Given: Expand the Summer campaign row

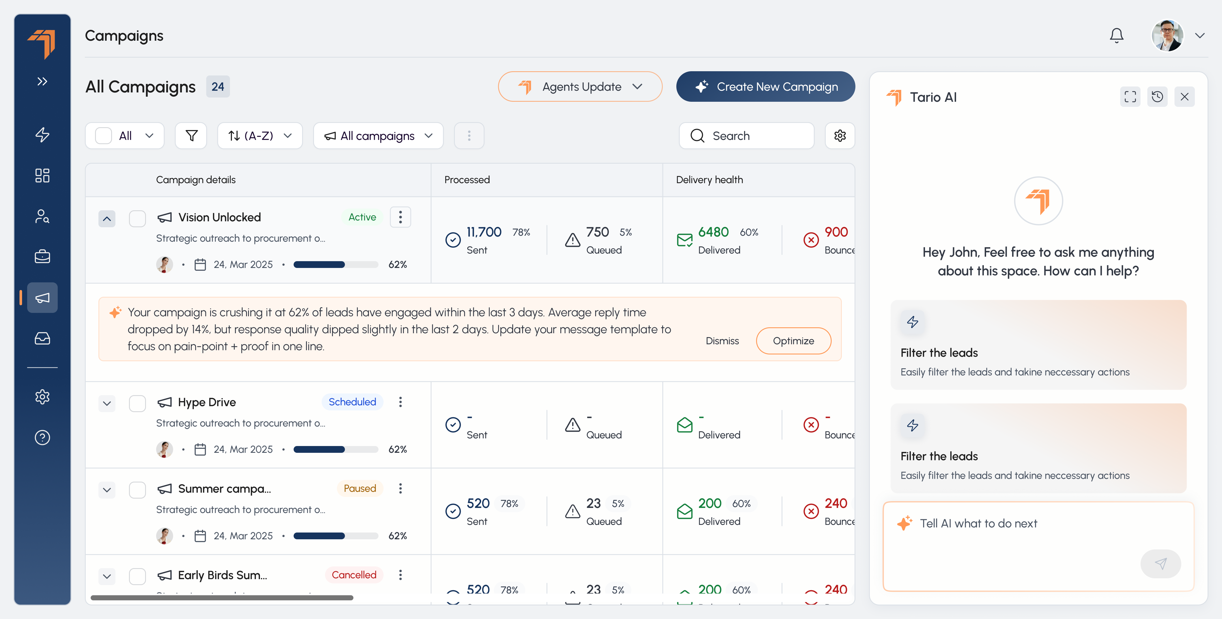Looking at the screenshot, I should click(107, 490).
